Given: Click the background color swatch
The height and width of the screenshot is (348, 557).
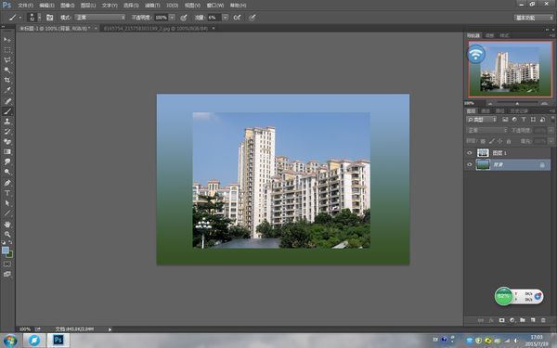Looking at the screenshot, I should pyautogui.click(x=9, y=254).
